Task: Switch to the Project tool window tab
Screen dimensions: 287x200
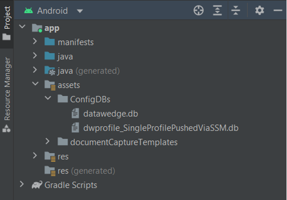Action: point(7,17)
